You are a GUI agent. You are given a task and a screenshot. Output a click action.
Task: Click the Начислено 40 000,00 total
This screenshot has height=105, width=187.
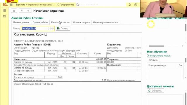[101, 59]
